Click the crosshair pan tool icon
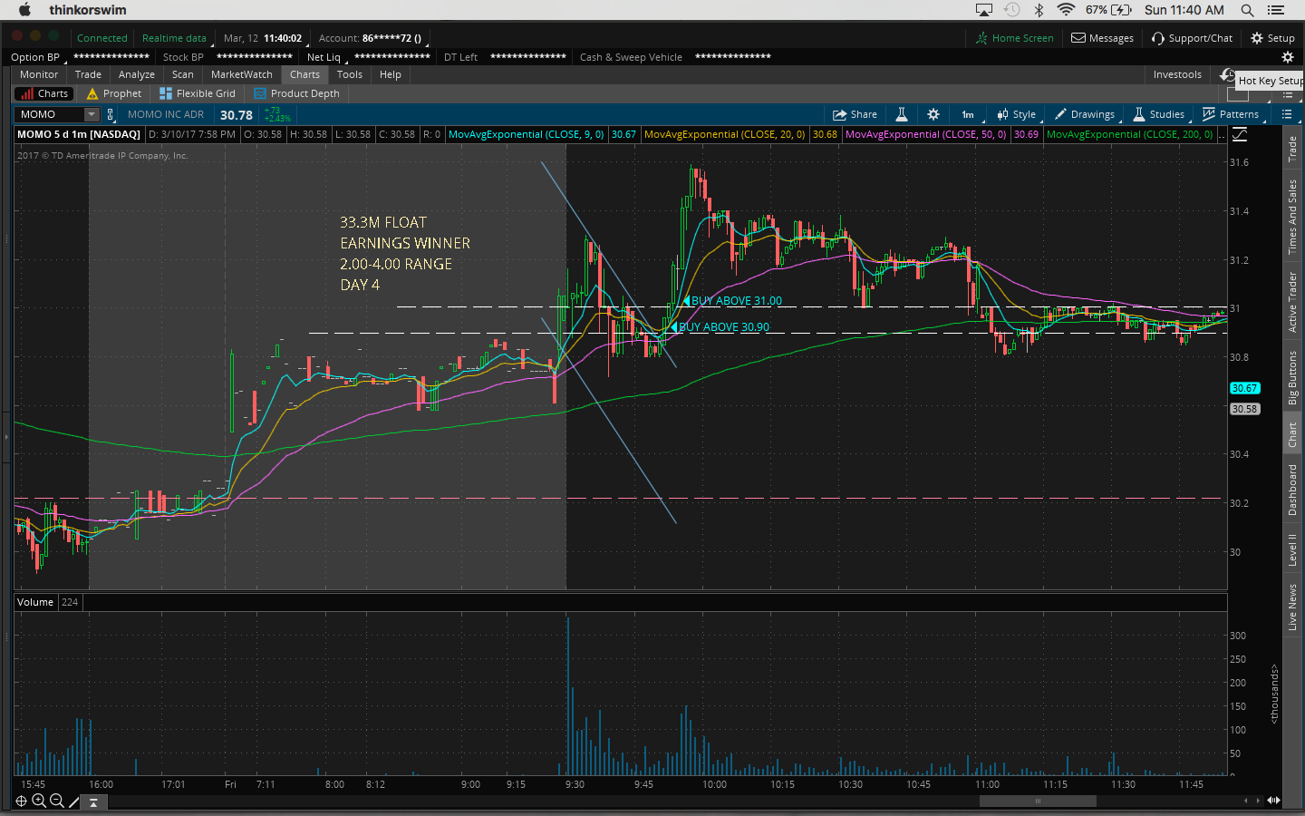The height and width of the screenshot is (816, 1305). [21, 801]
